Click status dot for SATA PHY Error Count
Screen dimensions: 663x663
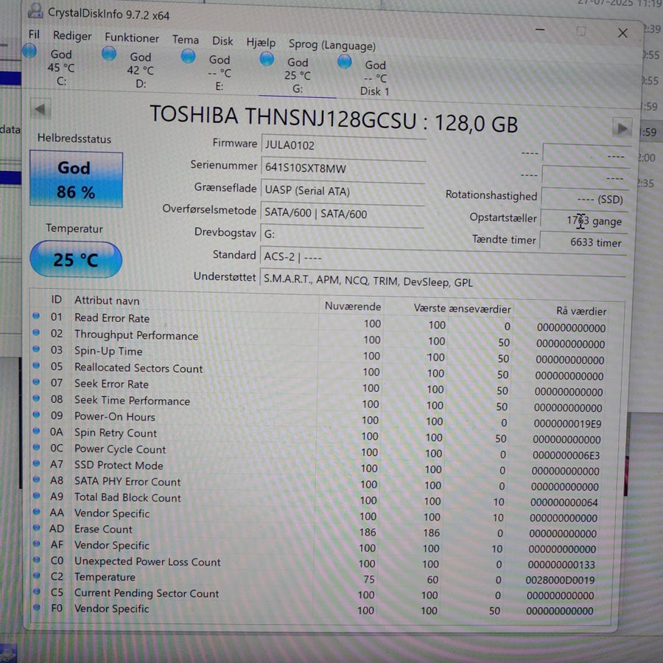point(36,480)
